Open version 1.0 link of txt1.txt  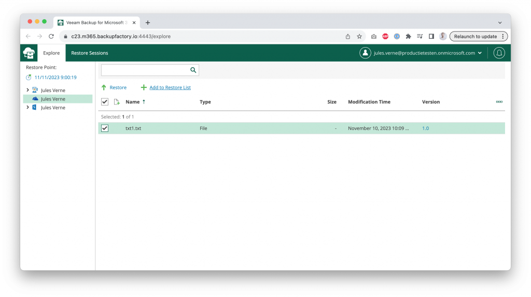[425, 128]
